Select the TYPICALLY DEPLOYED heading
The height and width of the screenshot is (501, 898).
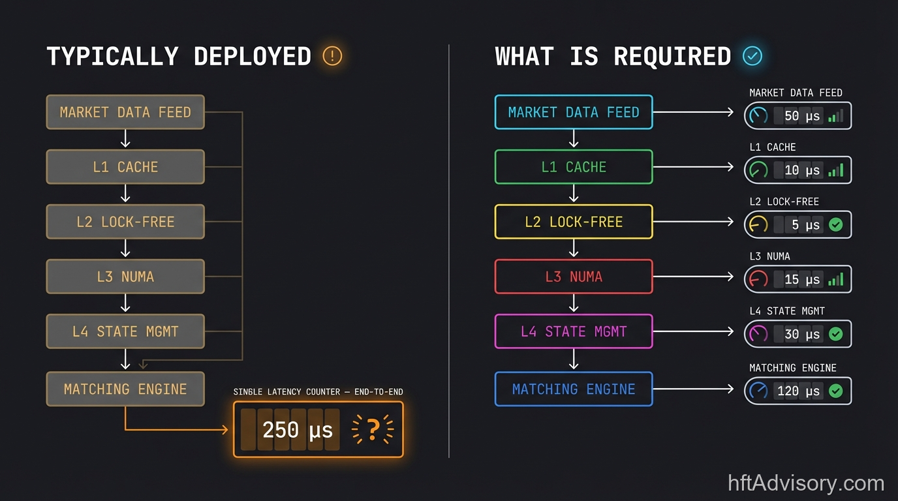179,56
